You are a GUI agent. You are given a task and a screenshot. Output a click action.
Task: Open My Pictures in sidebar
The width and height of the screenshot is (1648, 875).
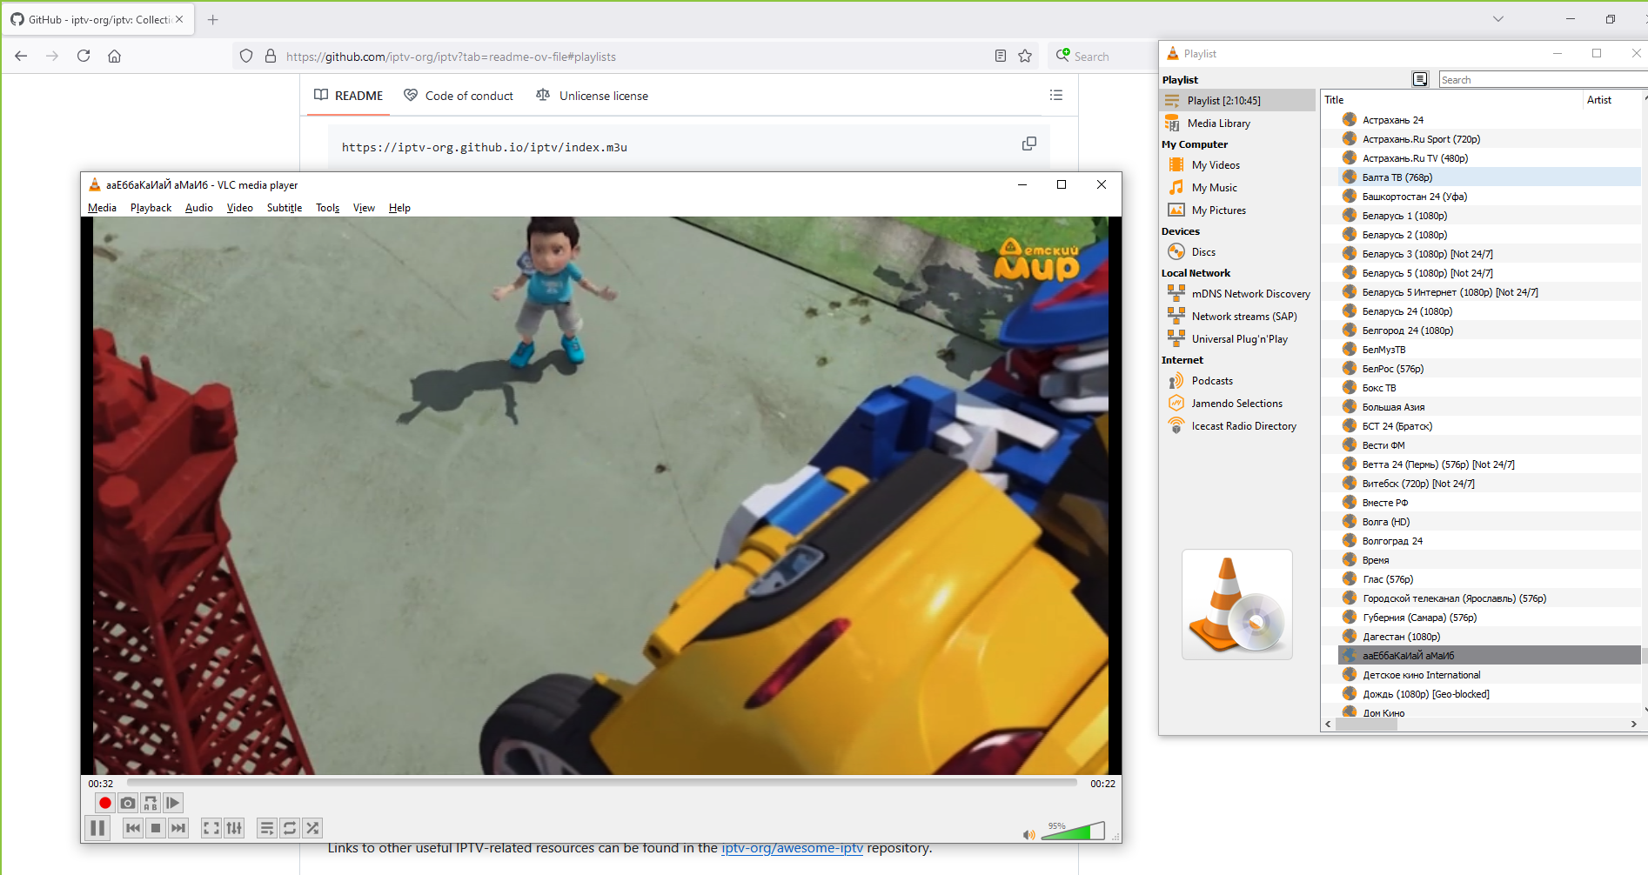pos(1238,210)
